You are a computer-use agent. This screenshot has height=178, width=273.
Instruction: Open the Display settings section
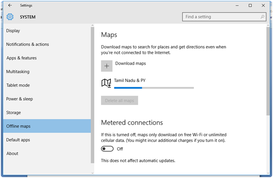pyautogui.click(x=13, y=31)
